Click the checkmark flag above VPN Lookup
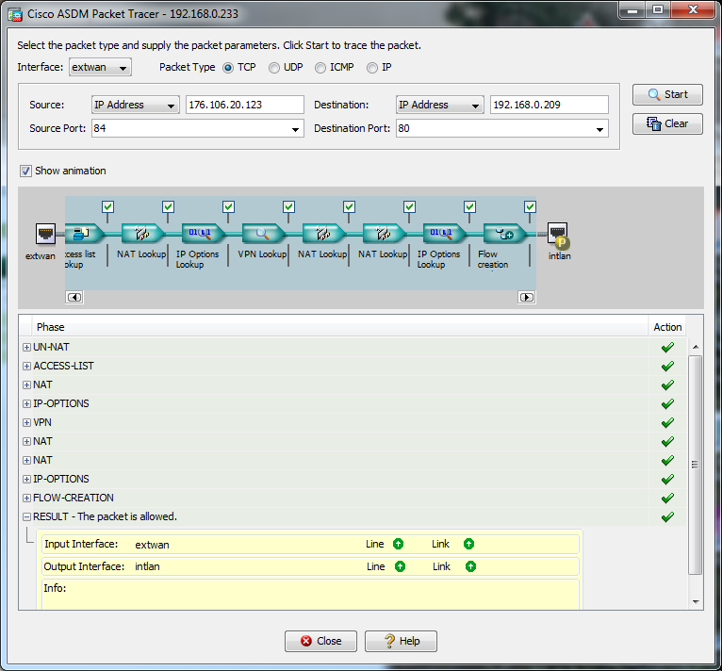The height and width of the screenshot is (671, 722). [288, 206]
